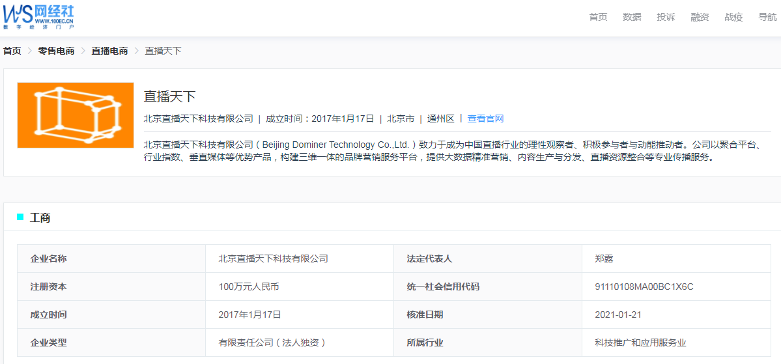Click the table value 2017年1月17日
The image size is (781, 364).
coord(250,315)
